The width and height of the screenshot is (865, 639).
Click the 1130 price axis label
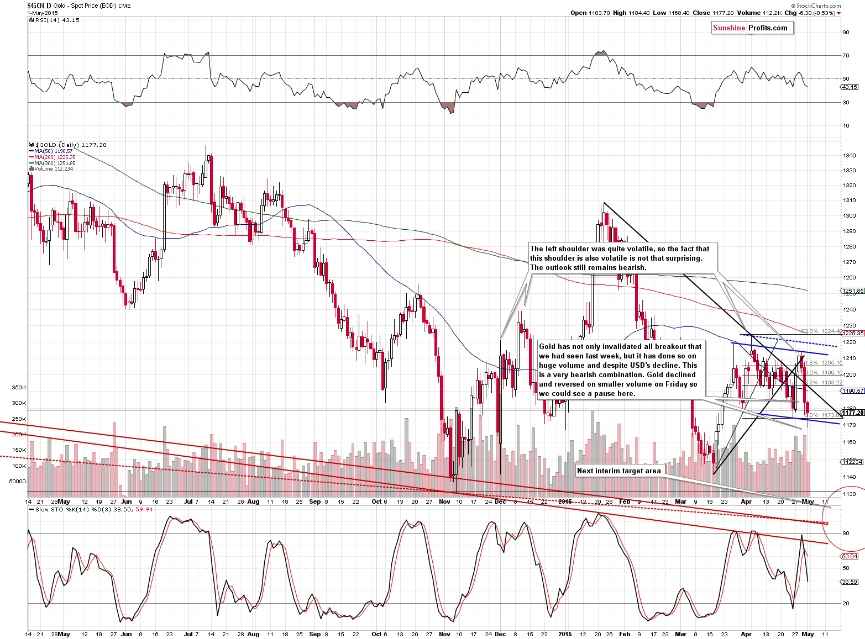tap(850, 494)
